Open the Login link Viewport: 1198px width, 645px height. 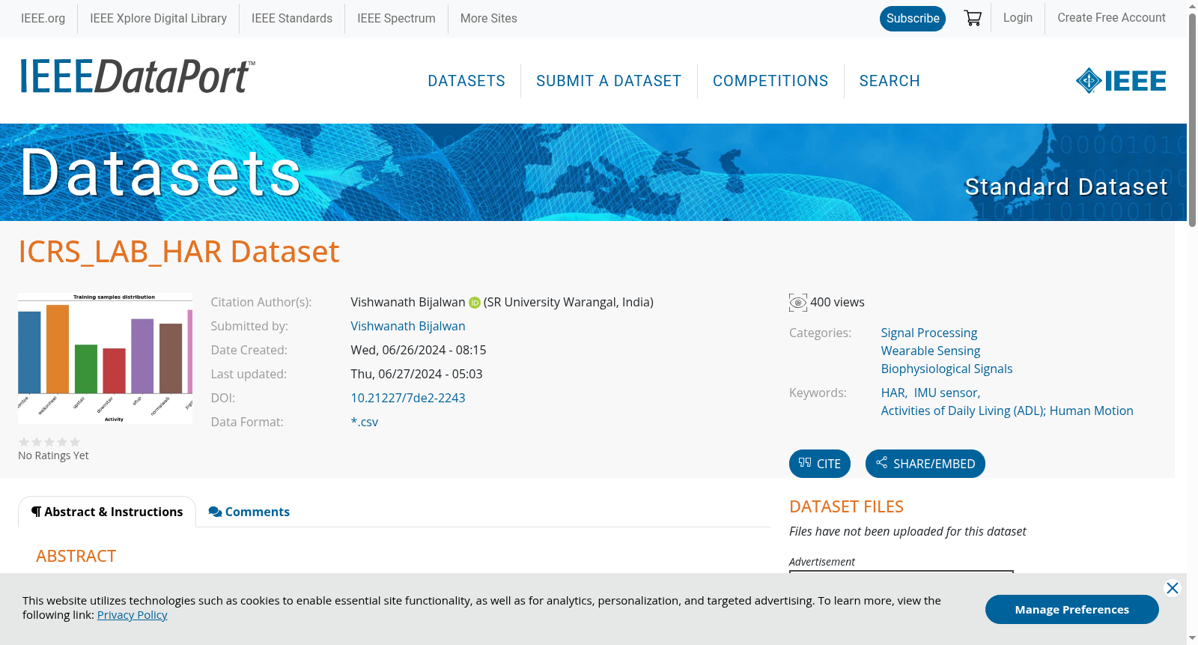click(x=1018, y=18)
